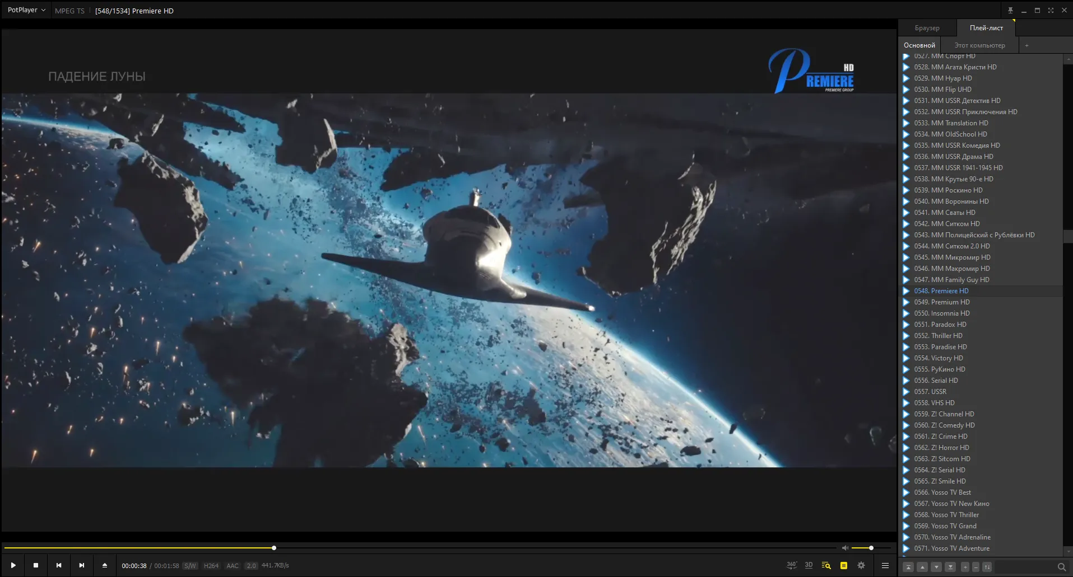
Task: Add item with the plus button
Action: click(965, 567)
